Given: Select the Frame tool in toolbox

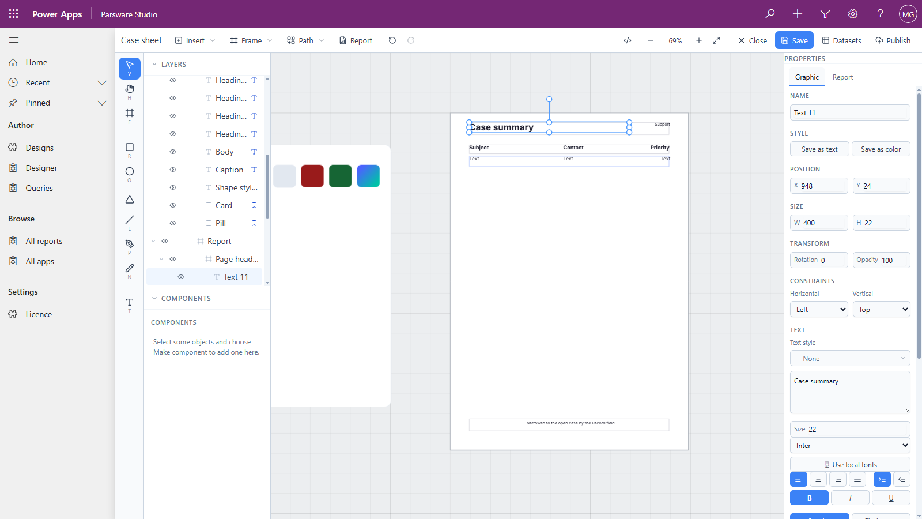Looking at the screenshot, I should point(130,115).
